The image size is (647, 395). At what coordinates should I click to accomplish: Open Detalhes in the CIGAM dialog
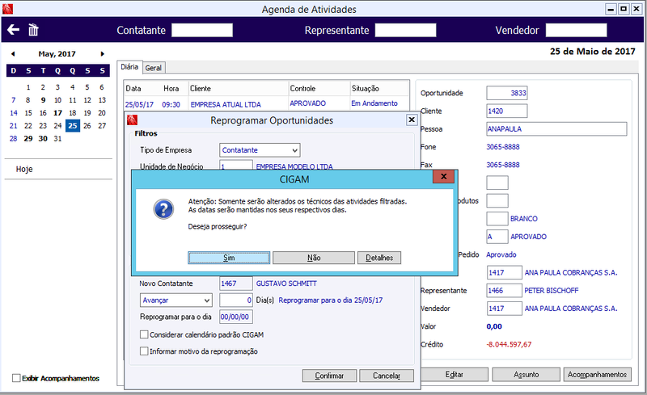(x=379, y=258)
